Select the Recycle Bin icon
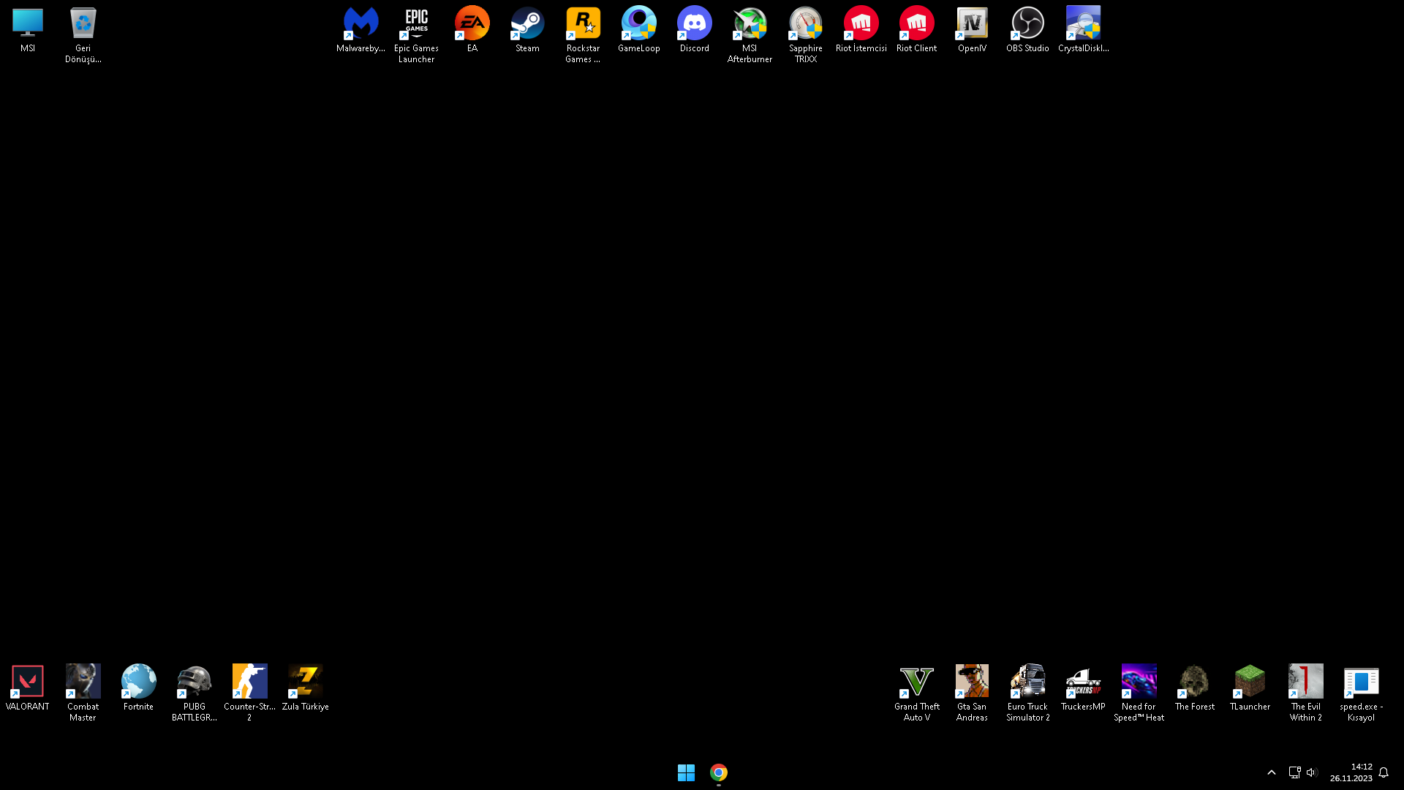1404x790 pixels. click(83, 24)
